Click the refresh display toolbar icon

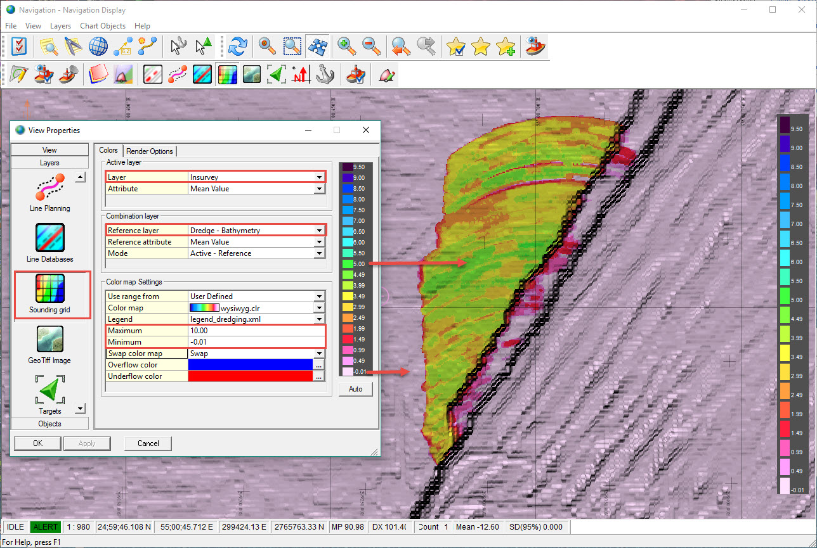[x=238, y=46]
